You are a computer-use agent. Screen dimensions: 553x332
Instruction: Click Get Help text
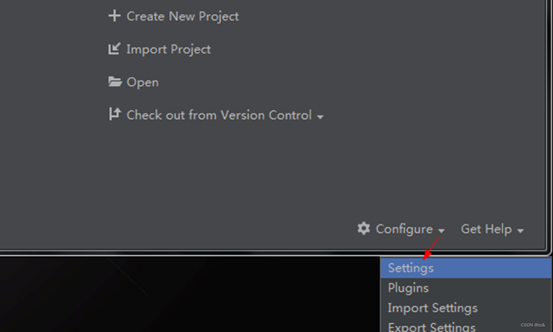485,229
